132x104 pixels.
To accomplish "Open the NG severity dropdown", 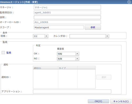I will (68, 59).
